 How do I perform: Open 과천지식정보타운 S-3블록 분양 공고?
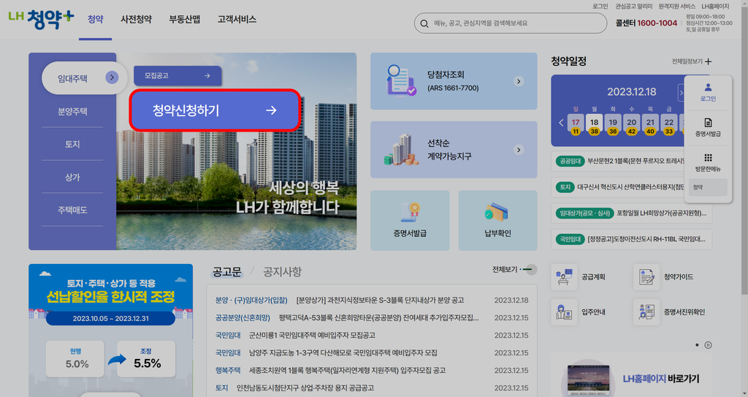(380, 300)
